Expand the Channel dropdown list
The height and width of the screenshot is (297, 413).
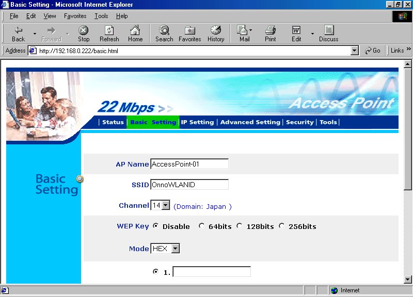tap(165, 206)
